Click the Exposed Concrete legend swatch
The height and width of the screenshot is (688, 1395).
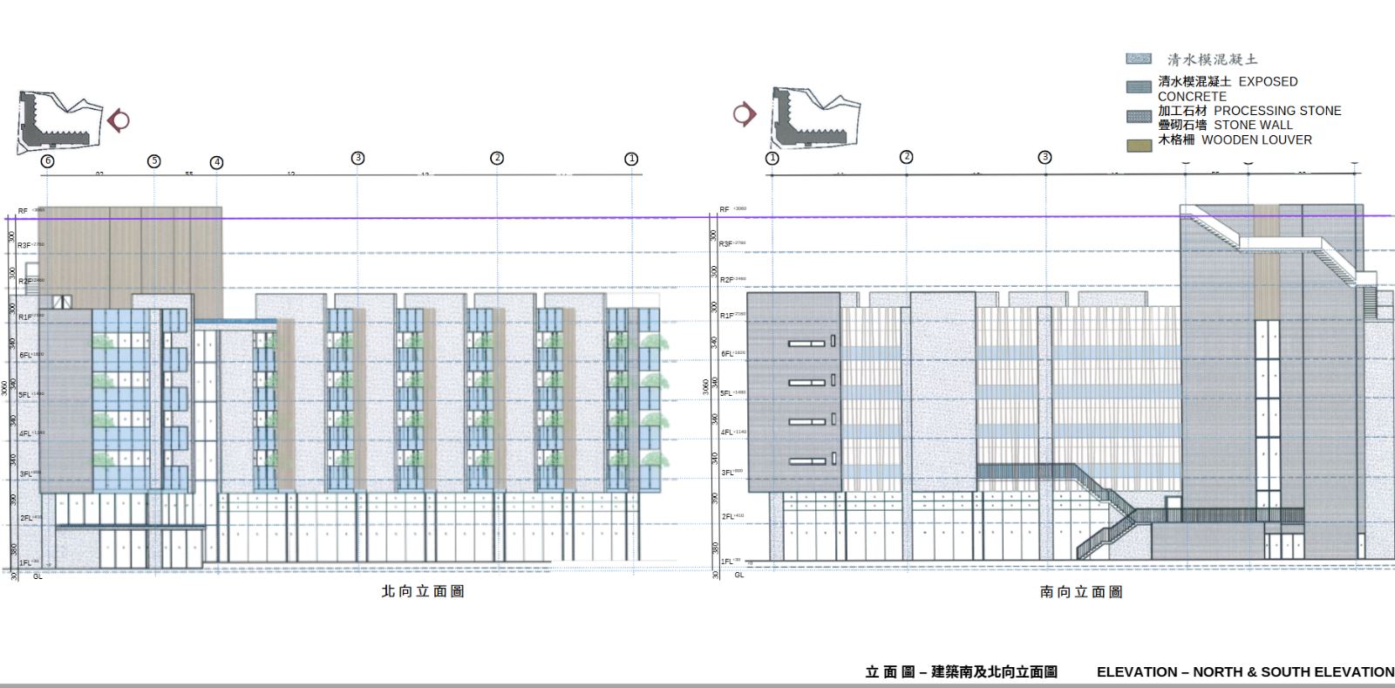pyautogui.click(x=1140, y=87)
